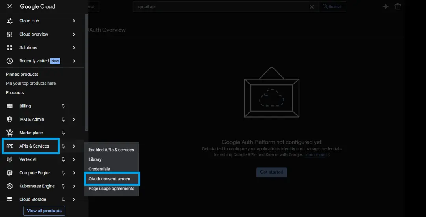This screenshot has height=217, width=426.
Task: Pin APIs & Services product
Action: pyautogui.click(x=63, y=146)
